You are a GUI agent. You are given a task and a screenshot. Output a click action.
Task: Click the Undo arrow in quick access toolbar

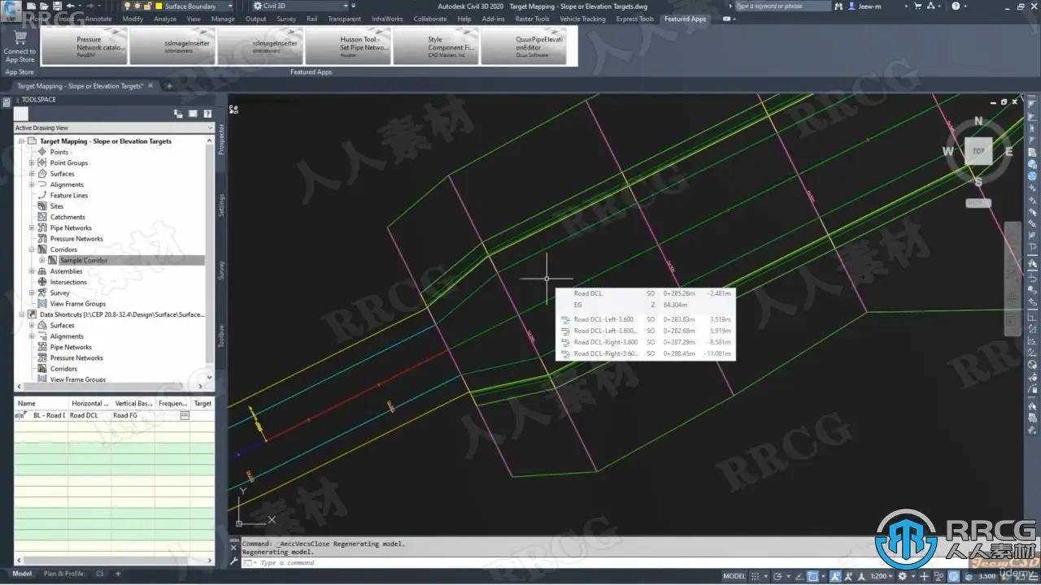[x=71, y=6]
